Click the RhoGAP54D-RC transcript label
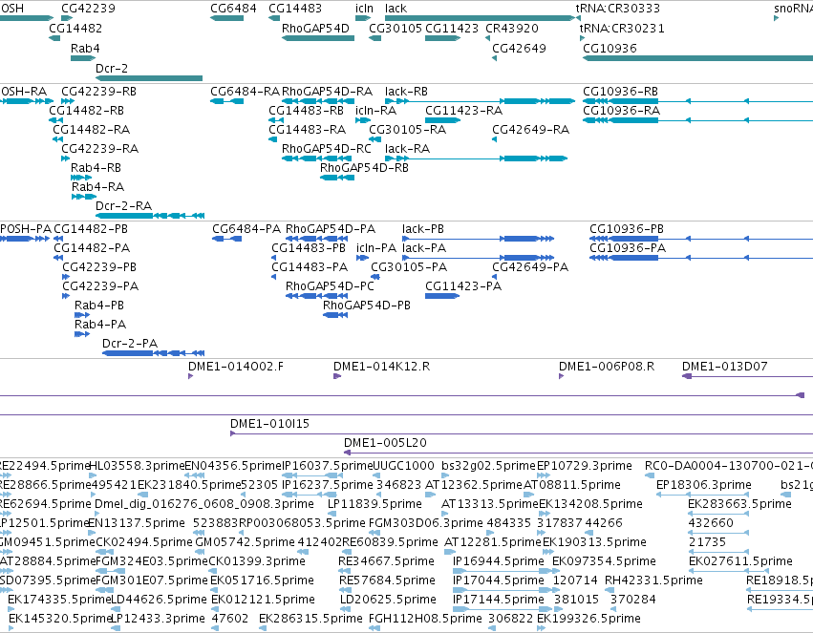Viewport: 813px width, 633px height. coord(326,149)
